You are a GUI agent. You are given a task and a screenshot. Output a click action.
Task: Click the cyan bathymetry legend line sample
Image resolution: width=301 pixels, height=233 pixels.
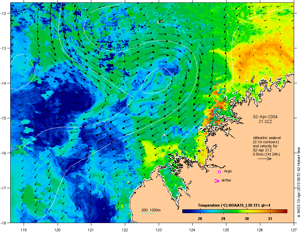pyautogui.click(x=148, y=213)
